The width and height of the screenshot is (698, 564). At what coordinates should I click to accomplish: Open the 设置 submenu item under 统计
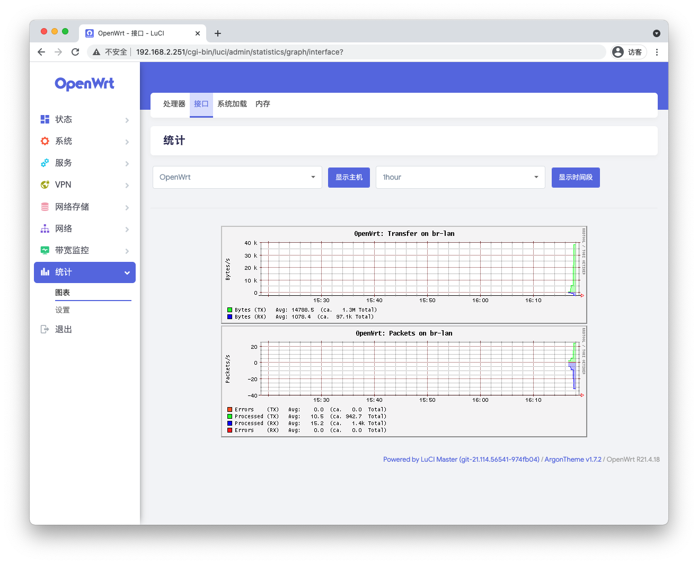click(x=63, y=310)
